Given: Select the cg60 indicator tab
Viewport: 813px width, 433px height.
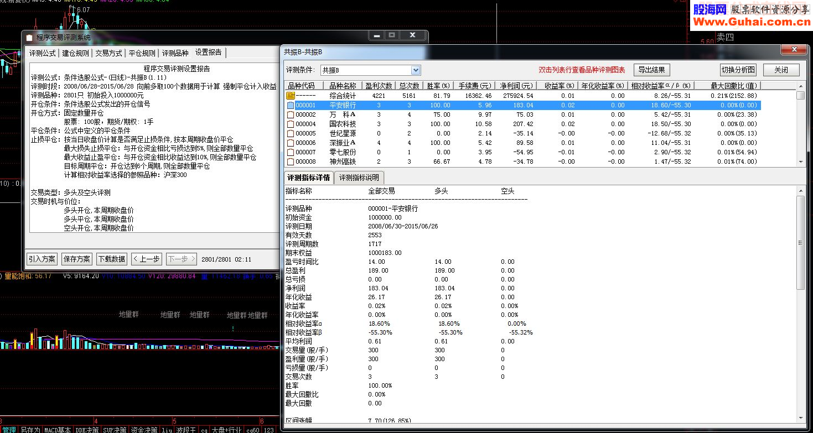Looking at the screenshot, I should point(253,430).
